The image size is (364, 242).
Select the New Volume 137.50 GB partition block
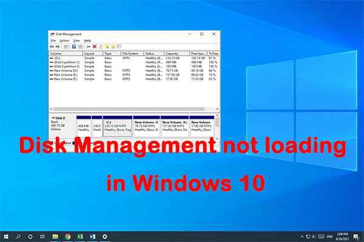[175, 126]
